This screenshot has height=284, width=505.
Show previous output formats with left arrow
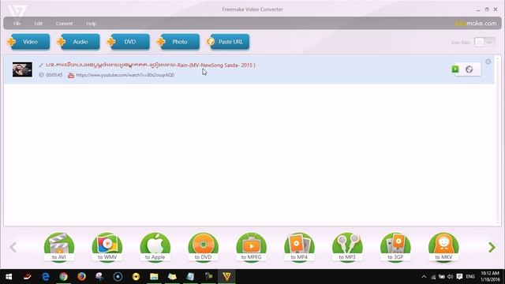coord(13,247)
